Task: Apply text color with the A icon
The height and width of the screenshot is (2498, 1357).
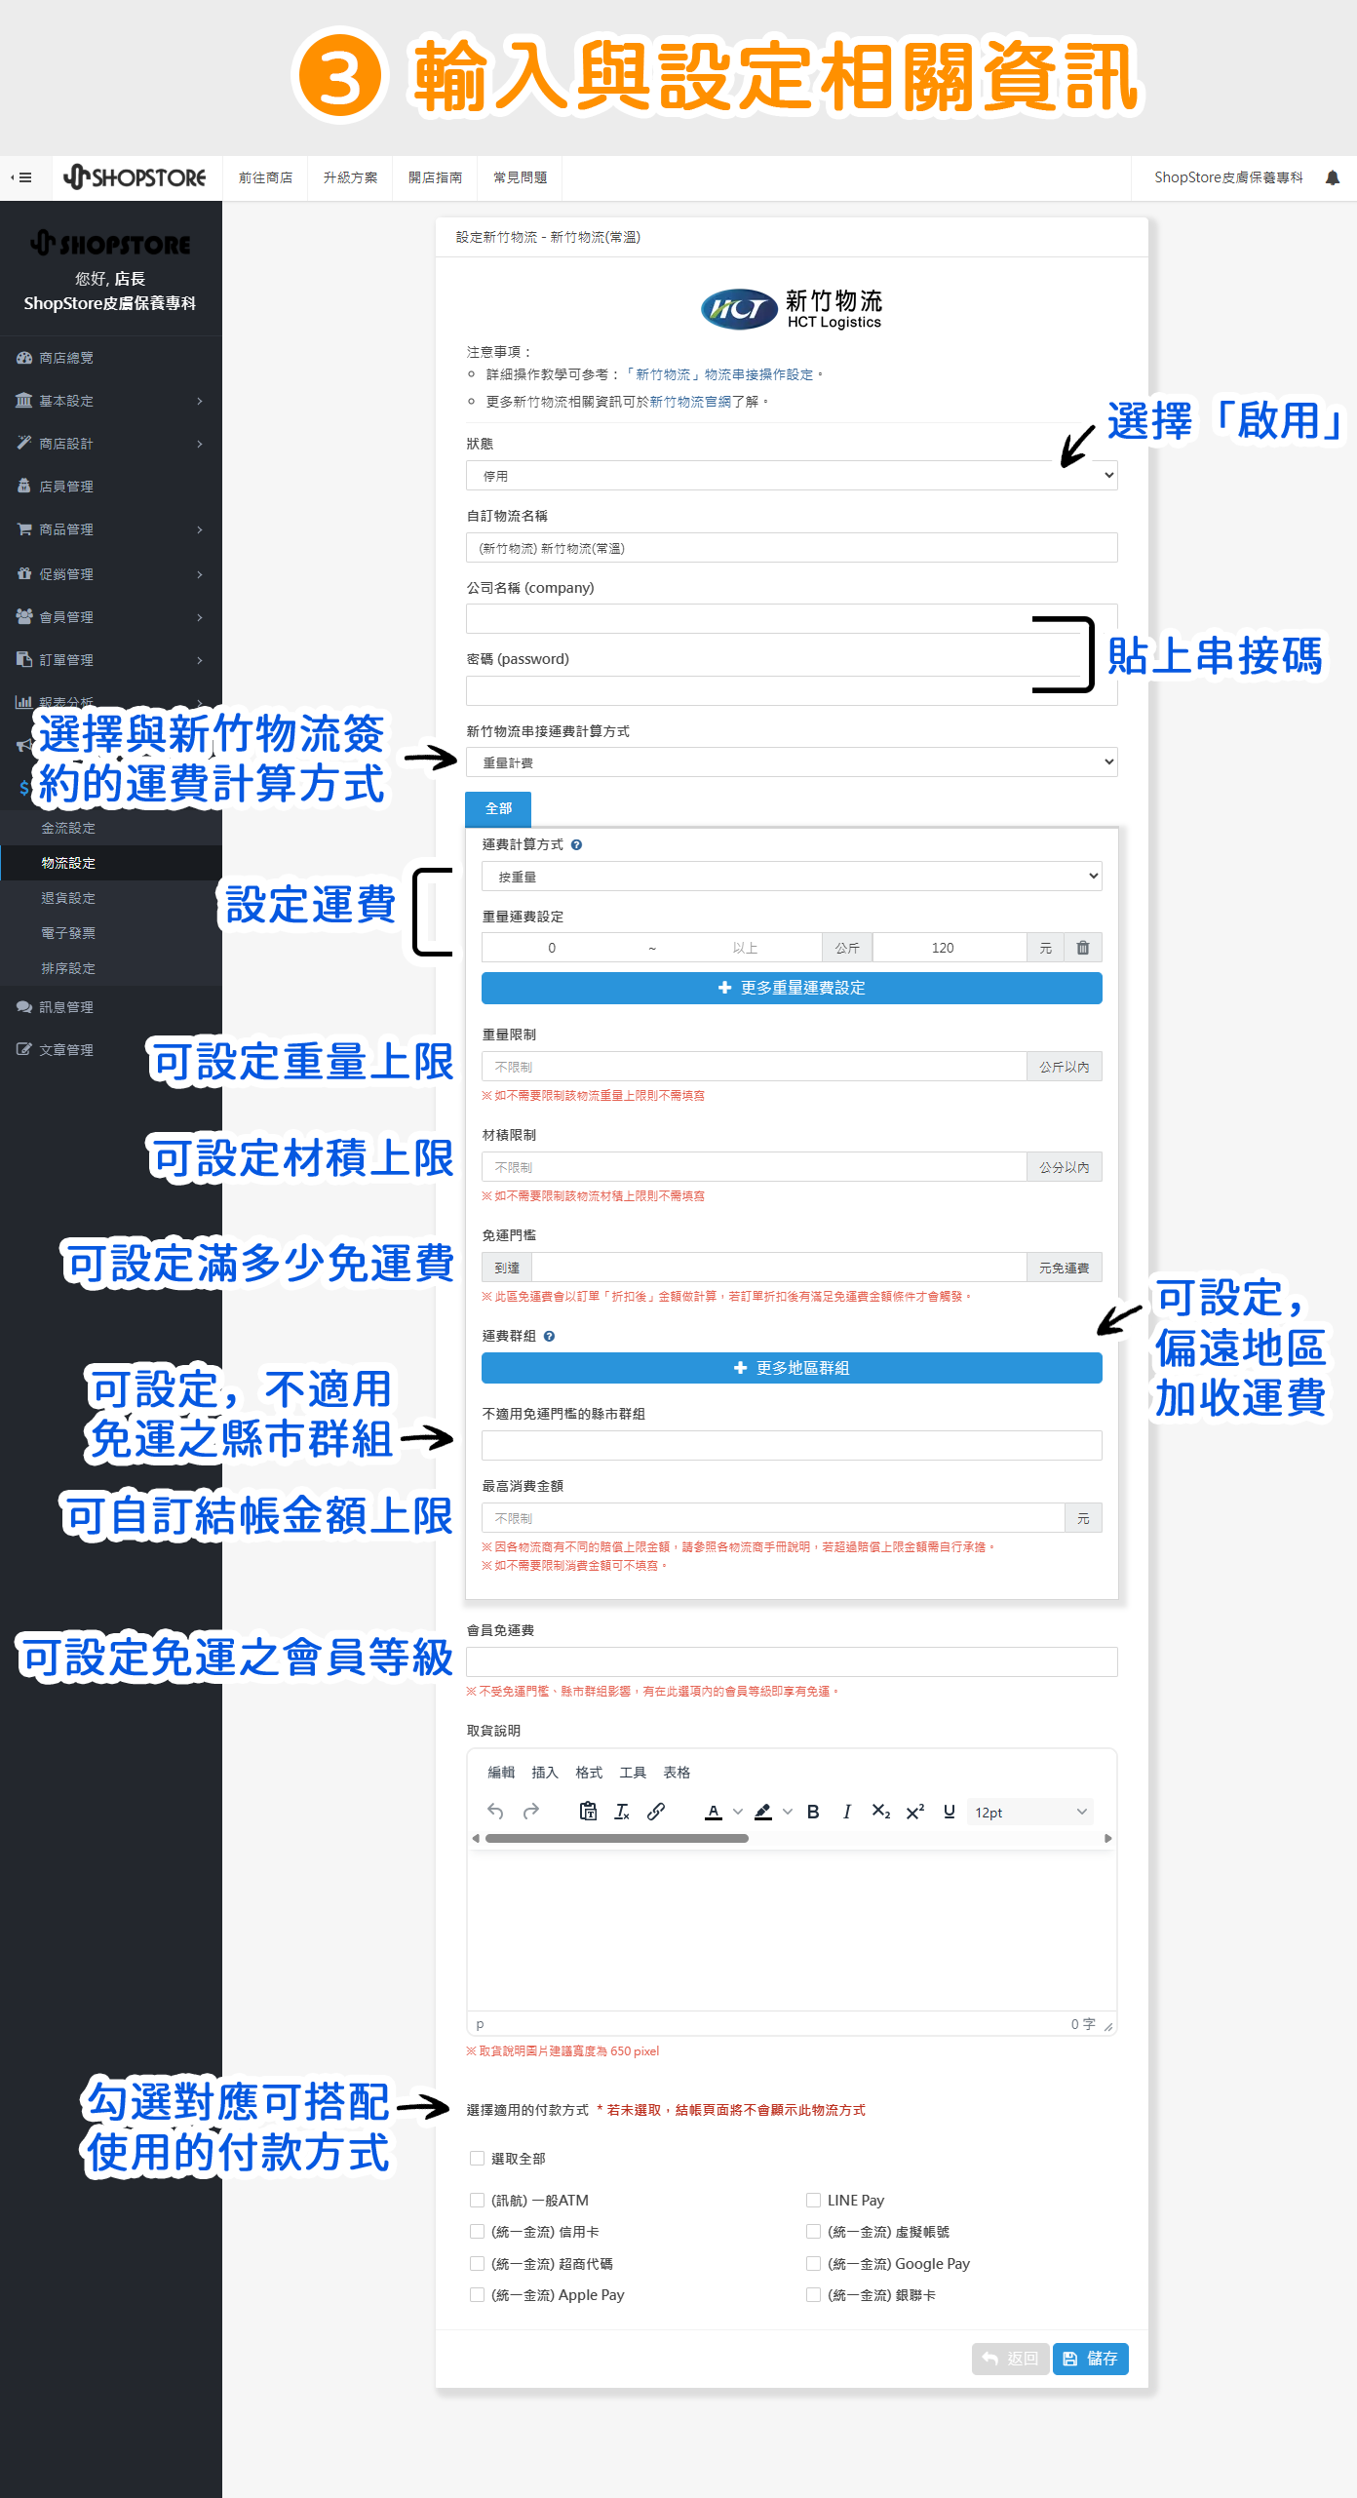Action: 714,1812
